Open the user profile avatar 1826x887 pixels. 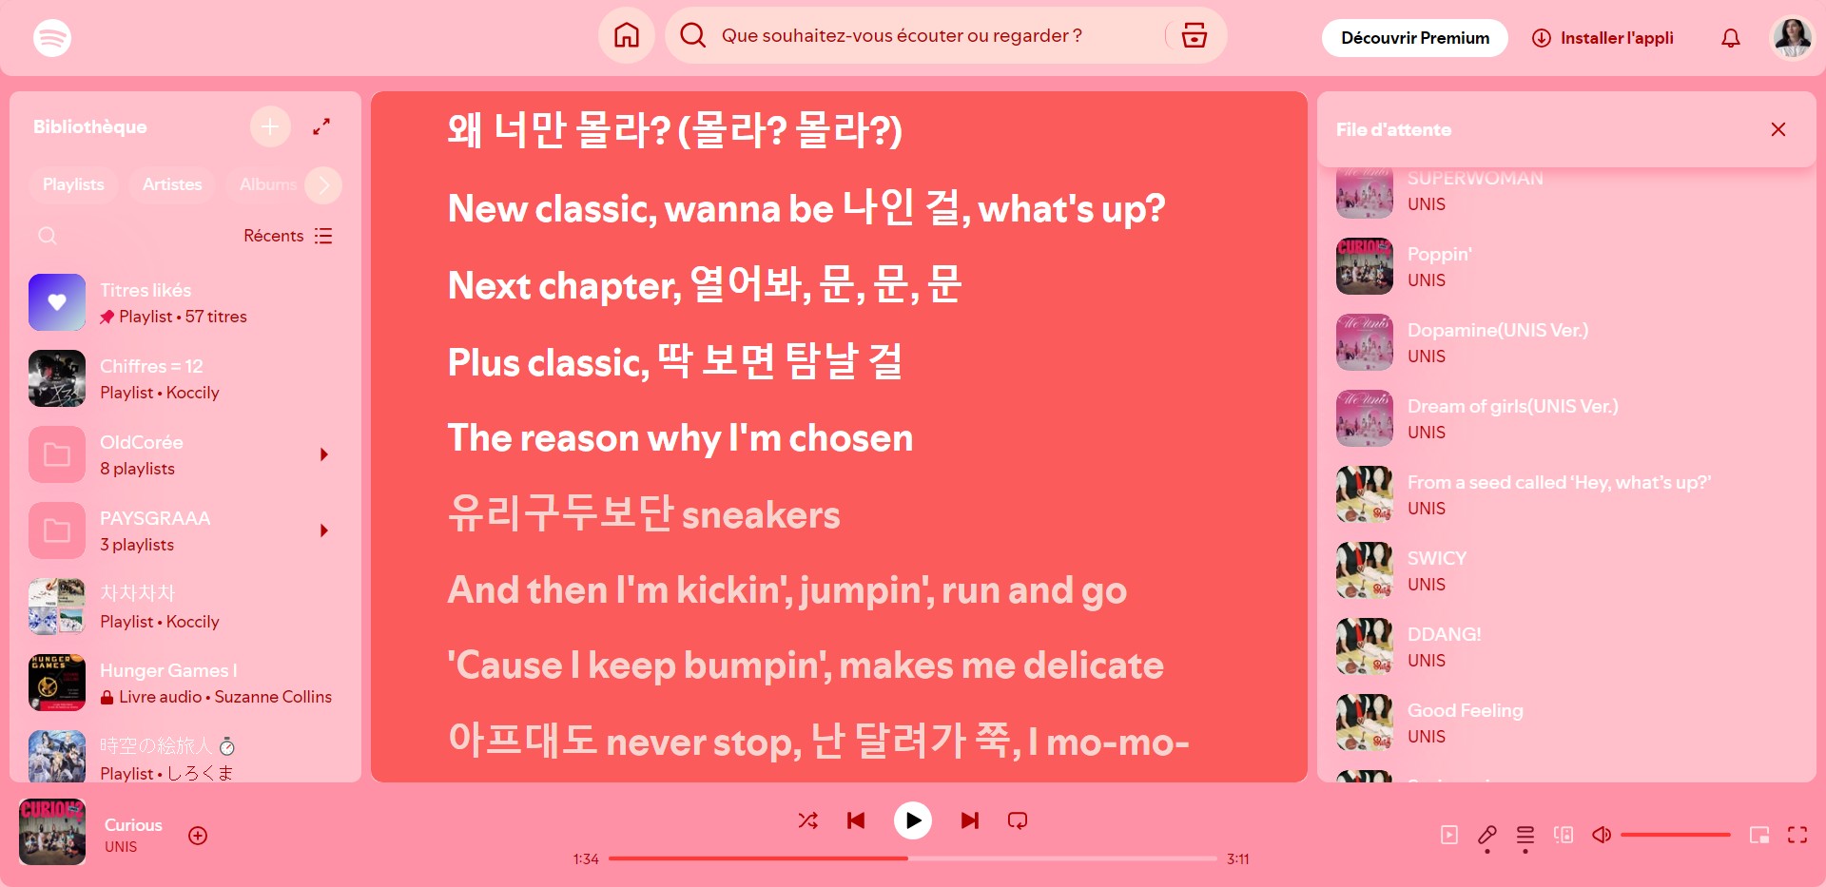1793,38
